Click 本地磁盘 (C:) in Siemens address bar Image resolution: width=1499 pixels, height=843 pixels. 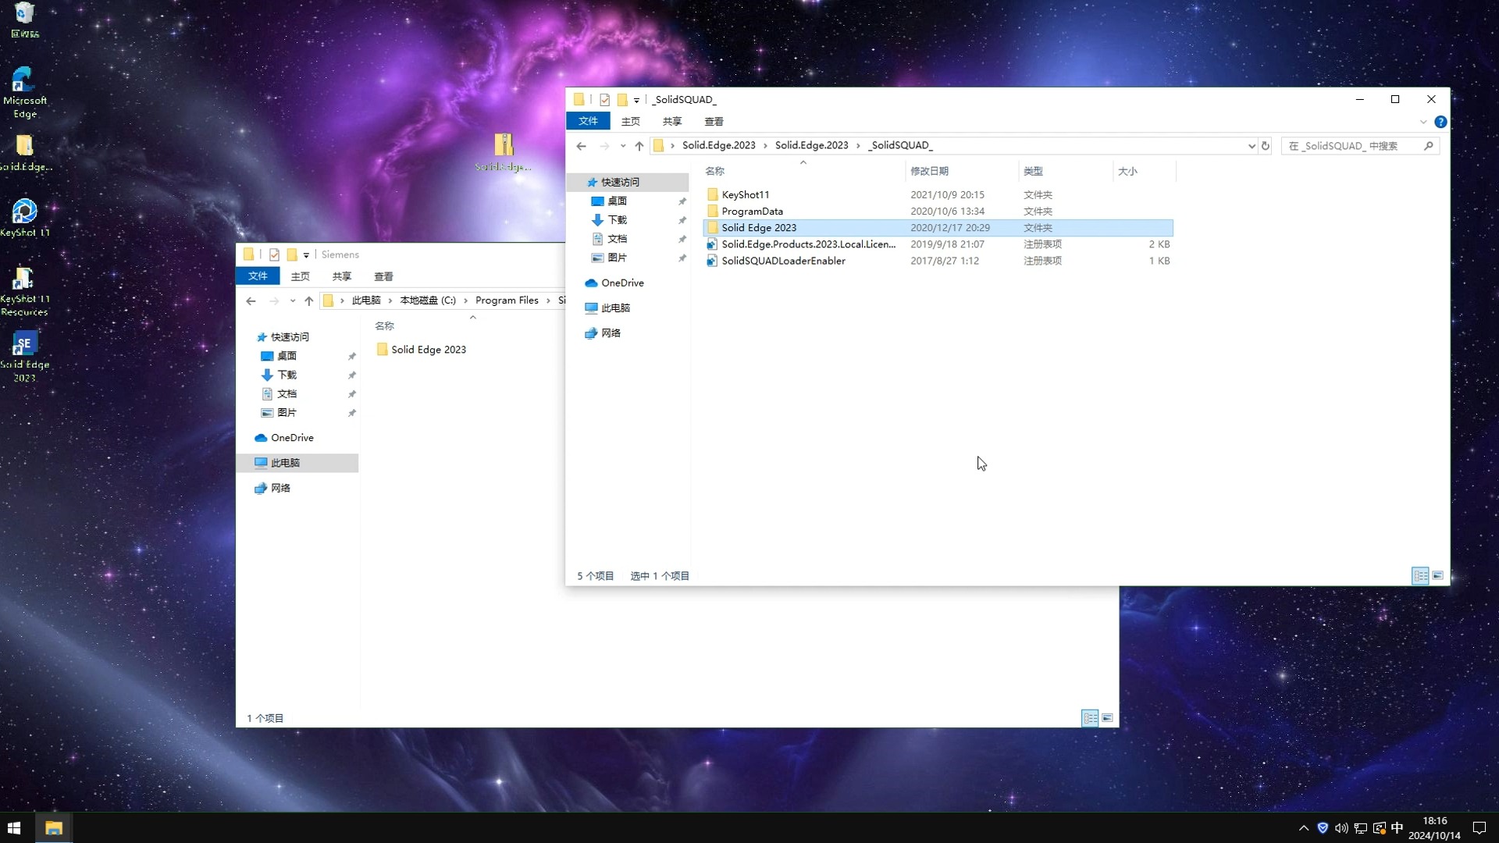[428, 301]
